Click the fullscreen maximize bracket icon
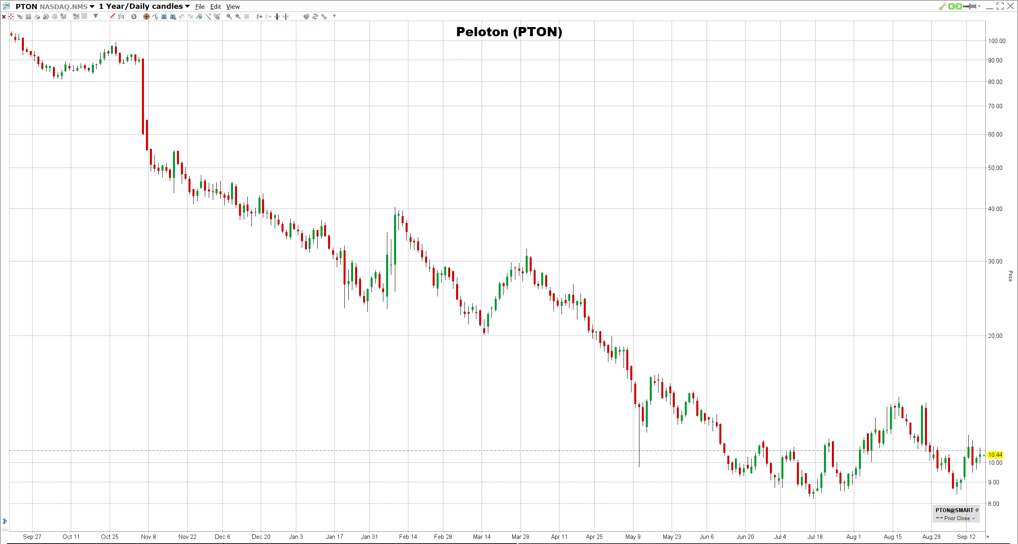 (1000, 6)
